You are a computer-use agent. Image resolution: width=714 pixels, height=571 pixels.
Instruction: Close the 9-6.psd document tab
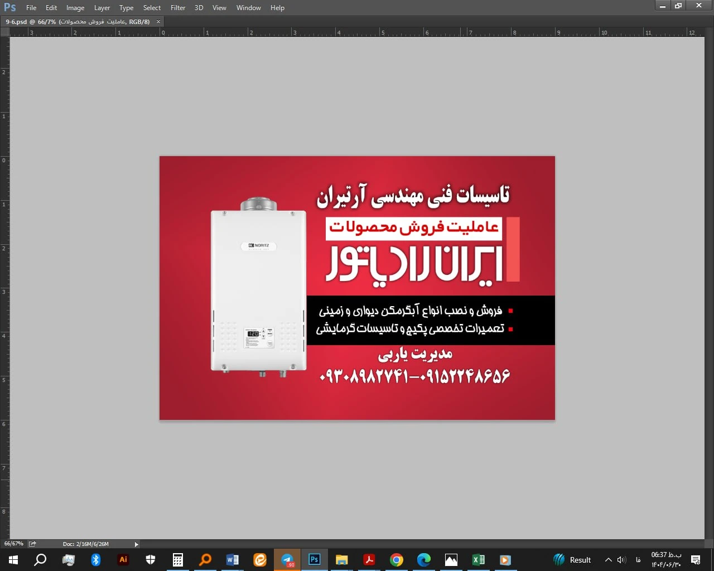tap(158, 22)
